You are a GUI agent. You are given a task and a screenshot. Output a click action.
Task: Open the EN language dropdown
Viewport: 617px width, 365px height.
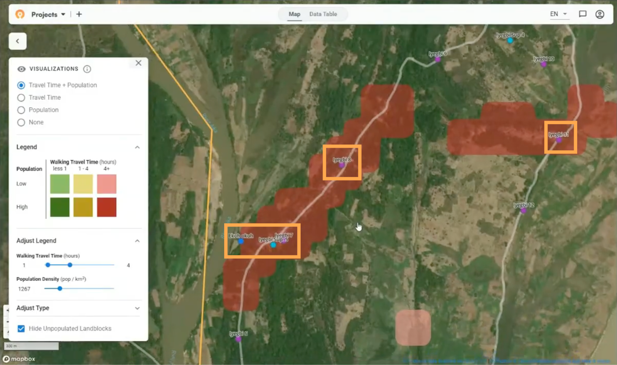coord(558,14)
